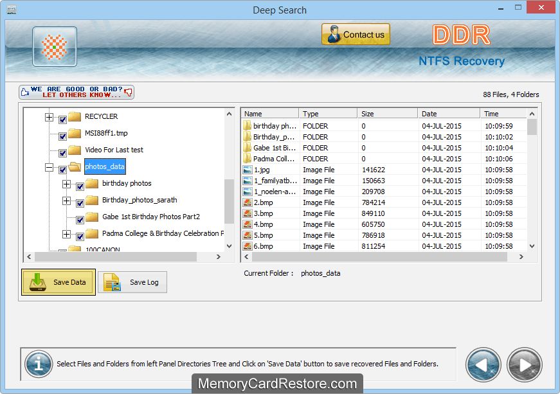The width and height of the screenshot is (560, 394).
Task: Uncheck the birthday photos checkbox
Action: [x=80, y=186]
